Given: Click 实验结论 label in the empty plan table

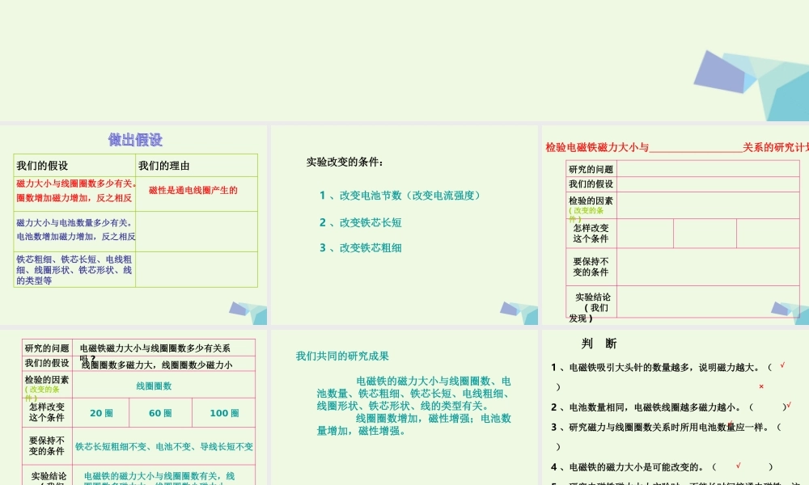Looking at the screenshot, I should [x=593, y=297].
